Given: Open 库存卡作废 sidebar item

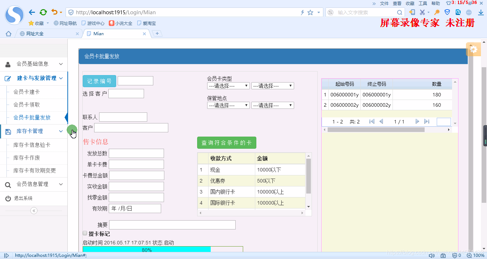Looking at the screenshot, I should click(26, 158).
